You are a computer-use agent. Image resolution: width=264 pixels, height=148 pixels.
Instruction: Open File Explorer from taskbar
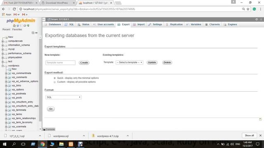[61, 144]
